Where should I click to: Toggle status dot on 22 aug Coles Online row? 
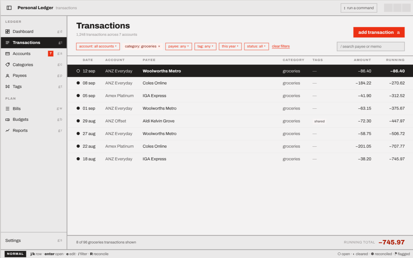click(78, 146)
